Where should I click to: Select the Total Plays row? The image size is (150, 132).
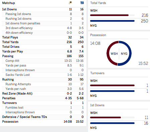point(43,37)
